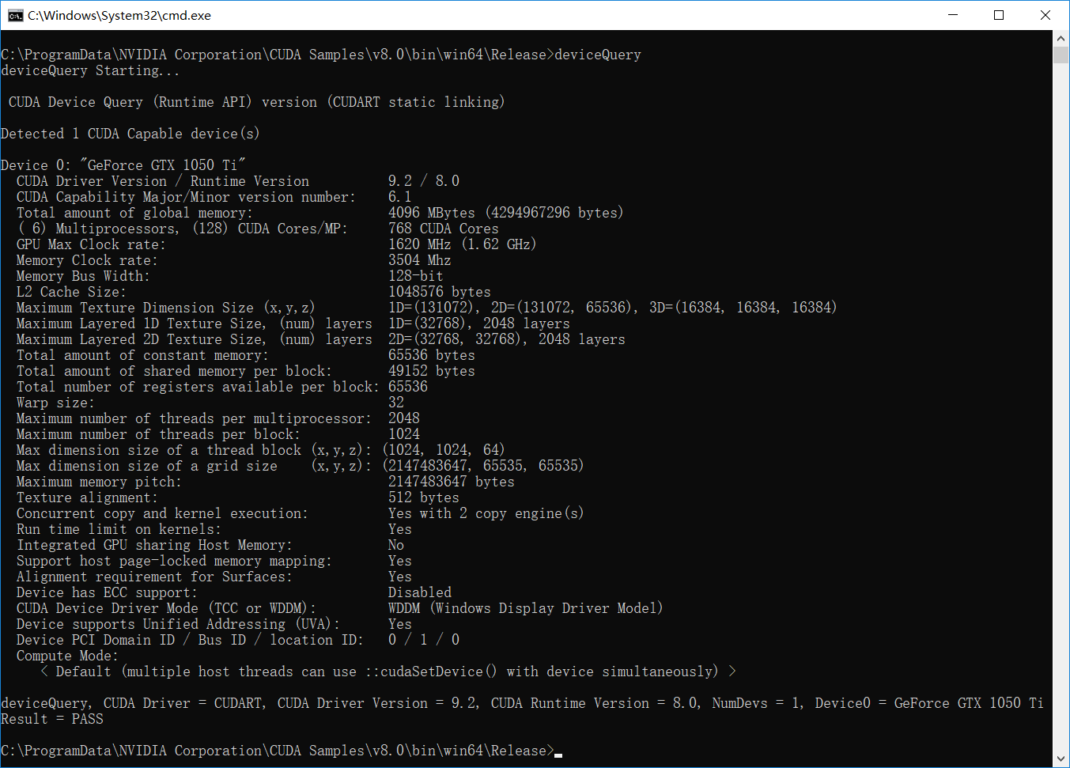
Task: Click the "65536 bytes" constant memory value
Action: pyautogui.click(x=432, y=355)
